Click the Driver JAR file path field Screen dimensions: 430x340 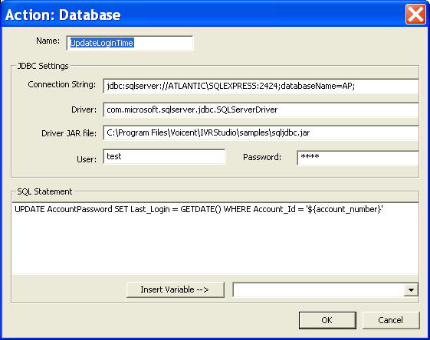[x=261, y=133]
